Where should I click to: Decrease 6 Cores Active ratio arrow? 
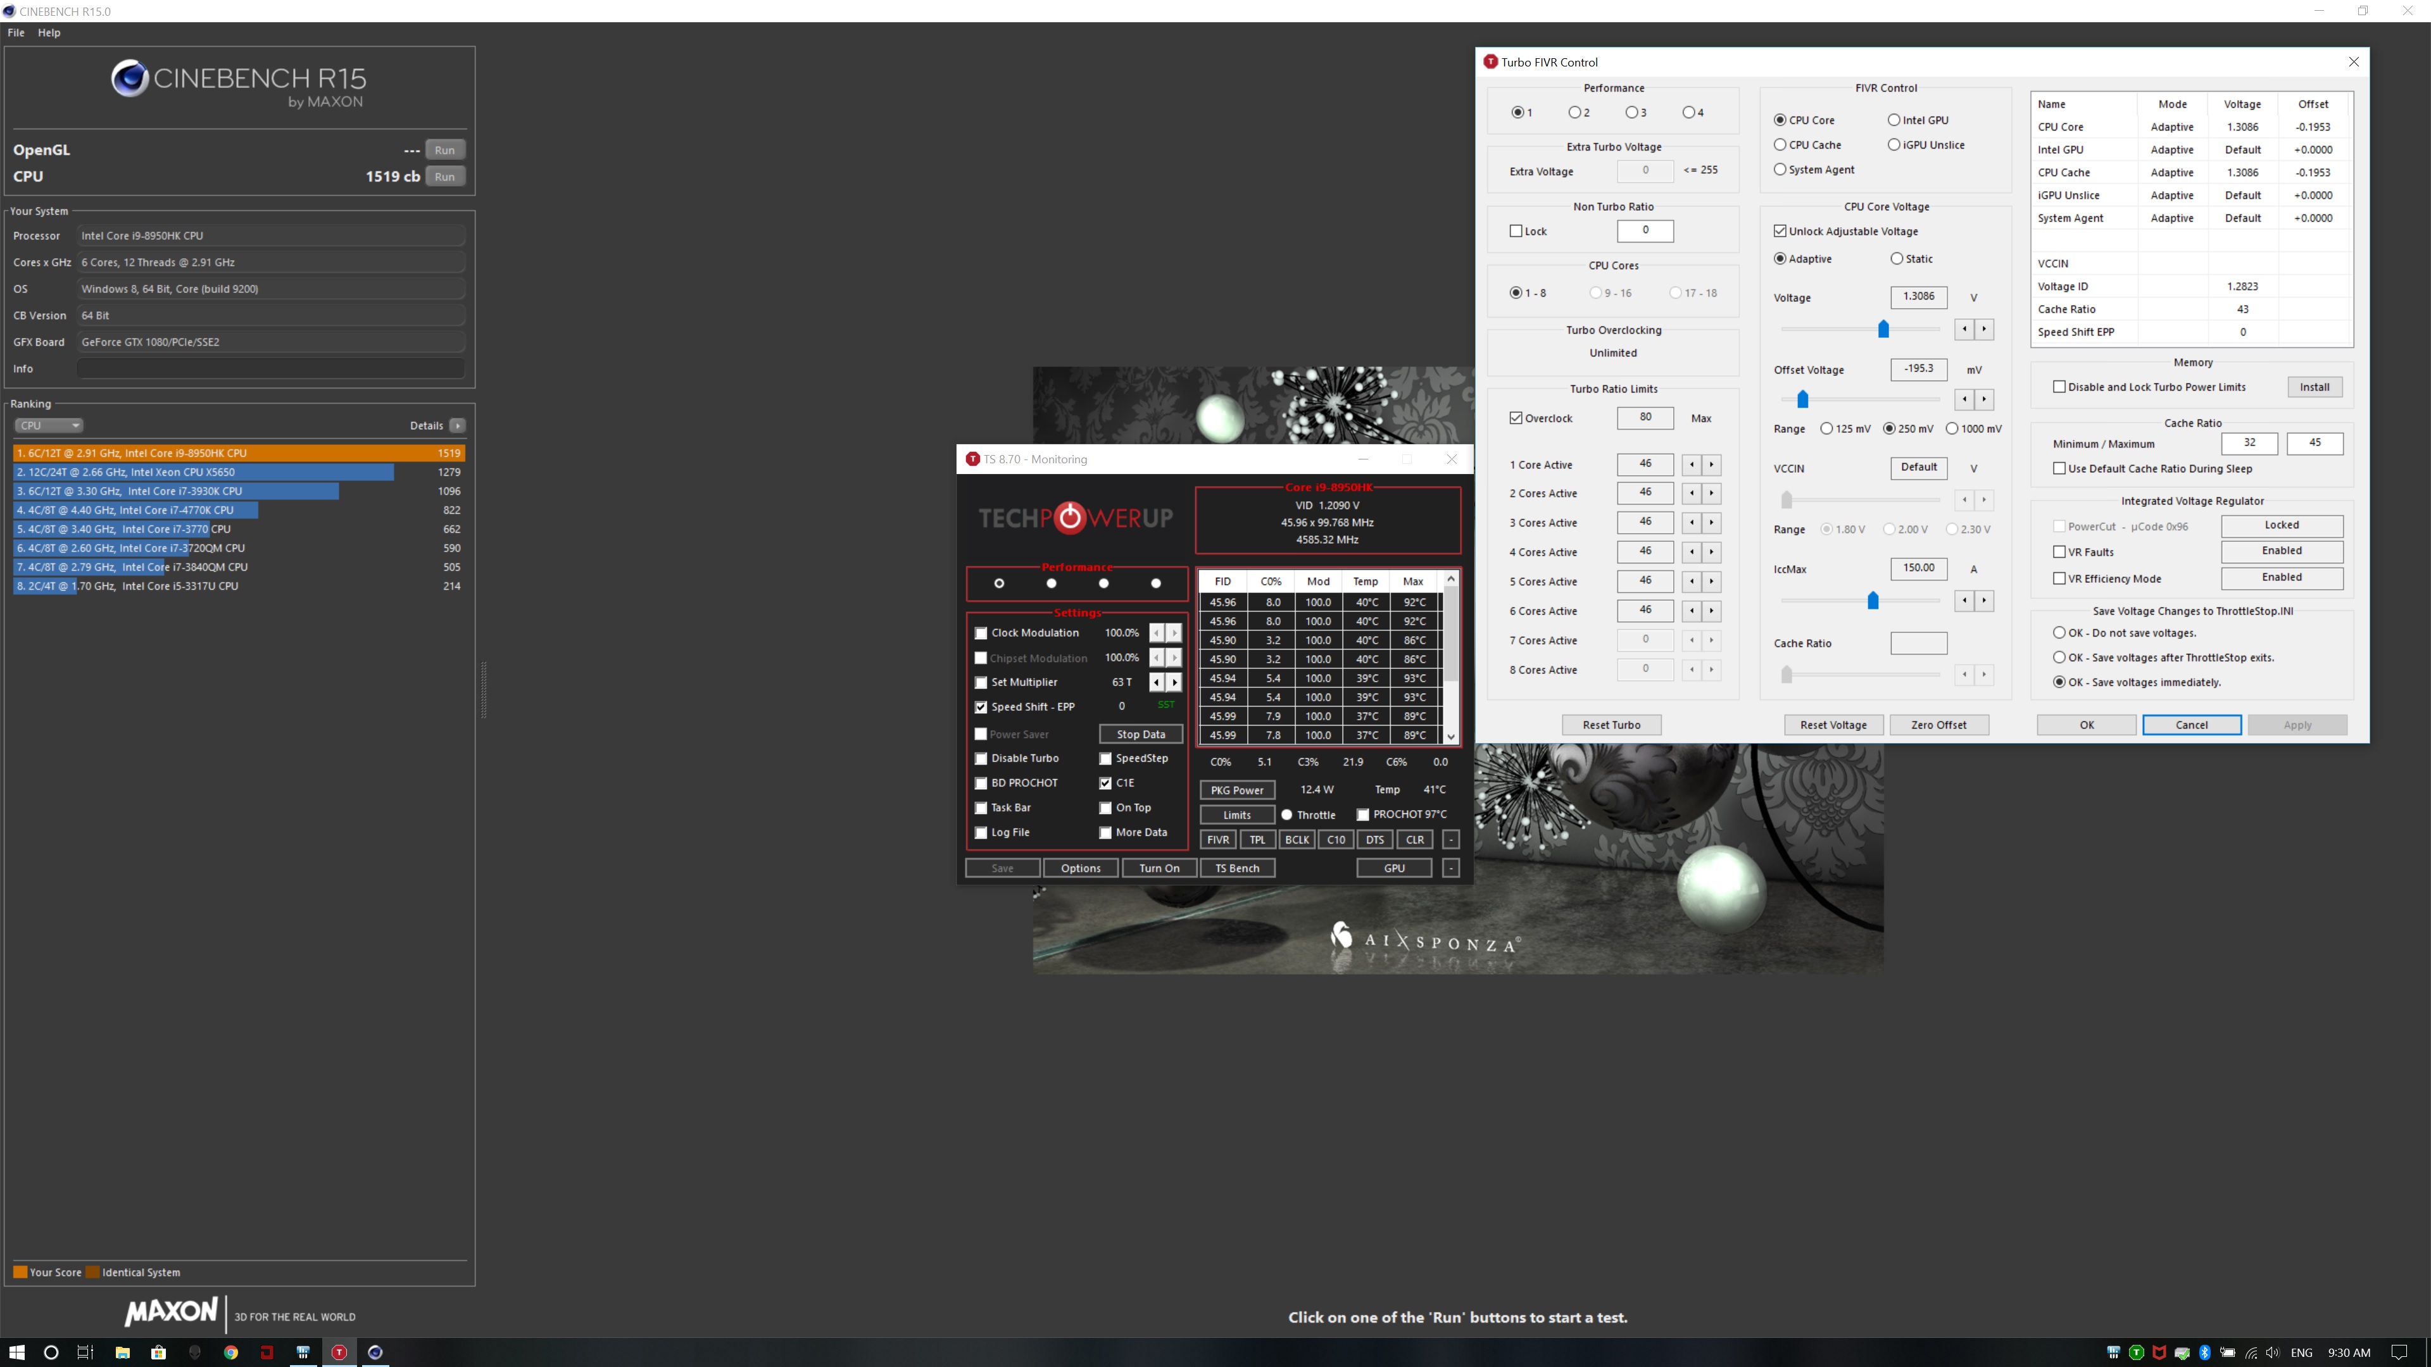(x=1692, y=610)
